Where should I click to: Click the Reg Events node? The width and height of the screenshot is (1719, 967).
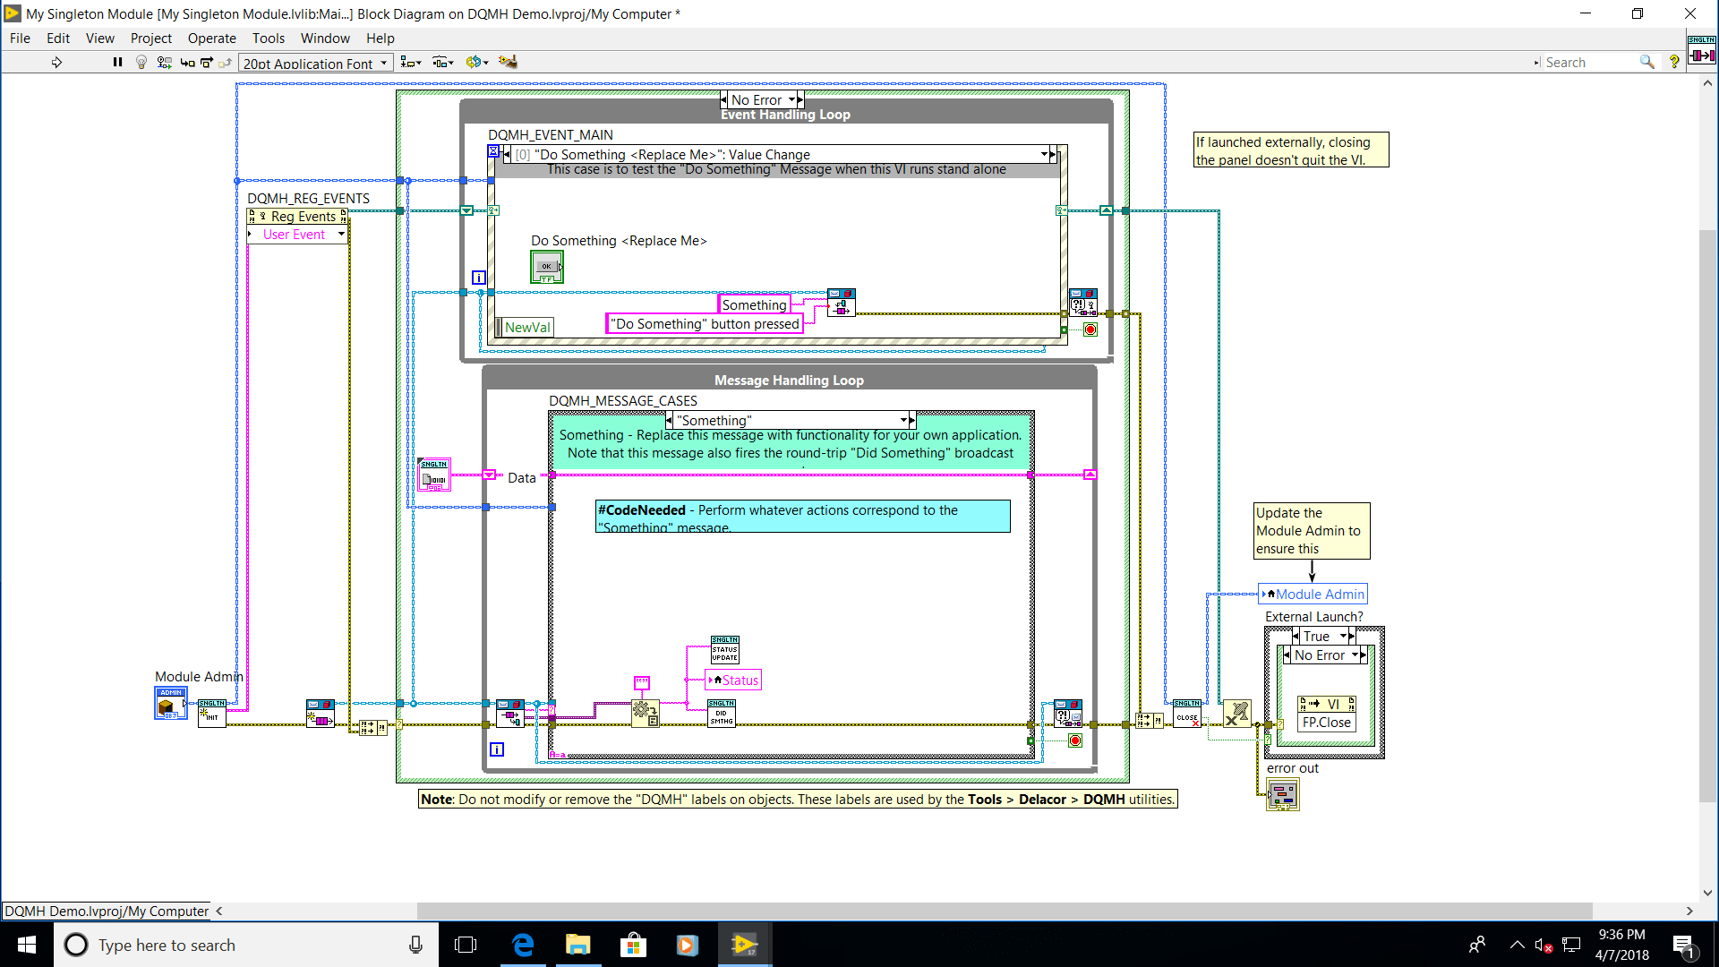pyautogui.click(x=298, y=217)
